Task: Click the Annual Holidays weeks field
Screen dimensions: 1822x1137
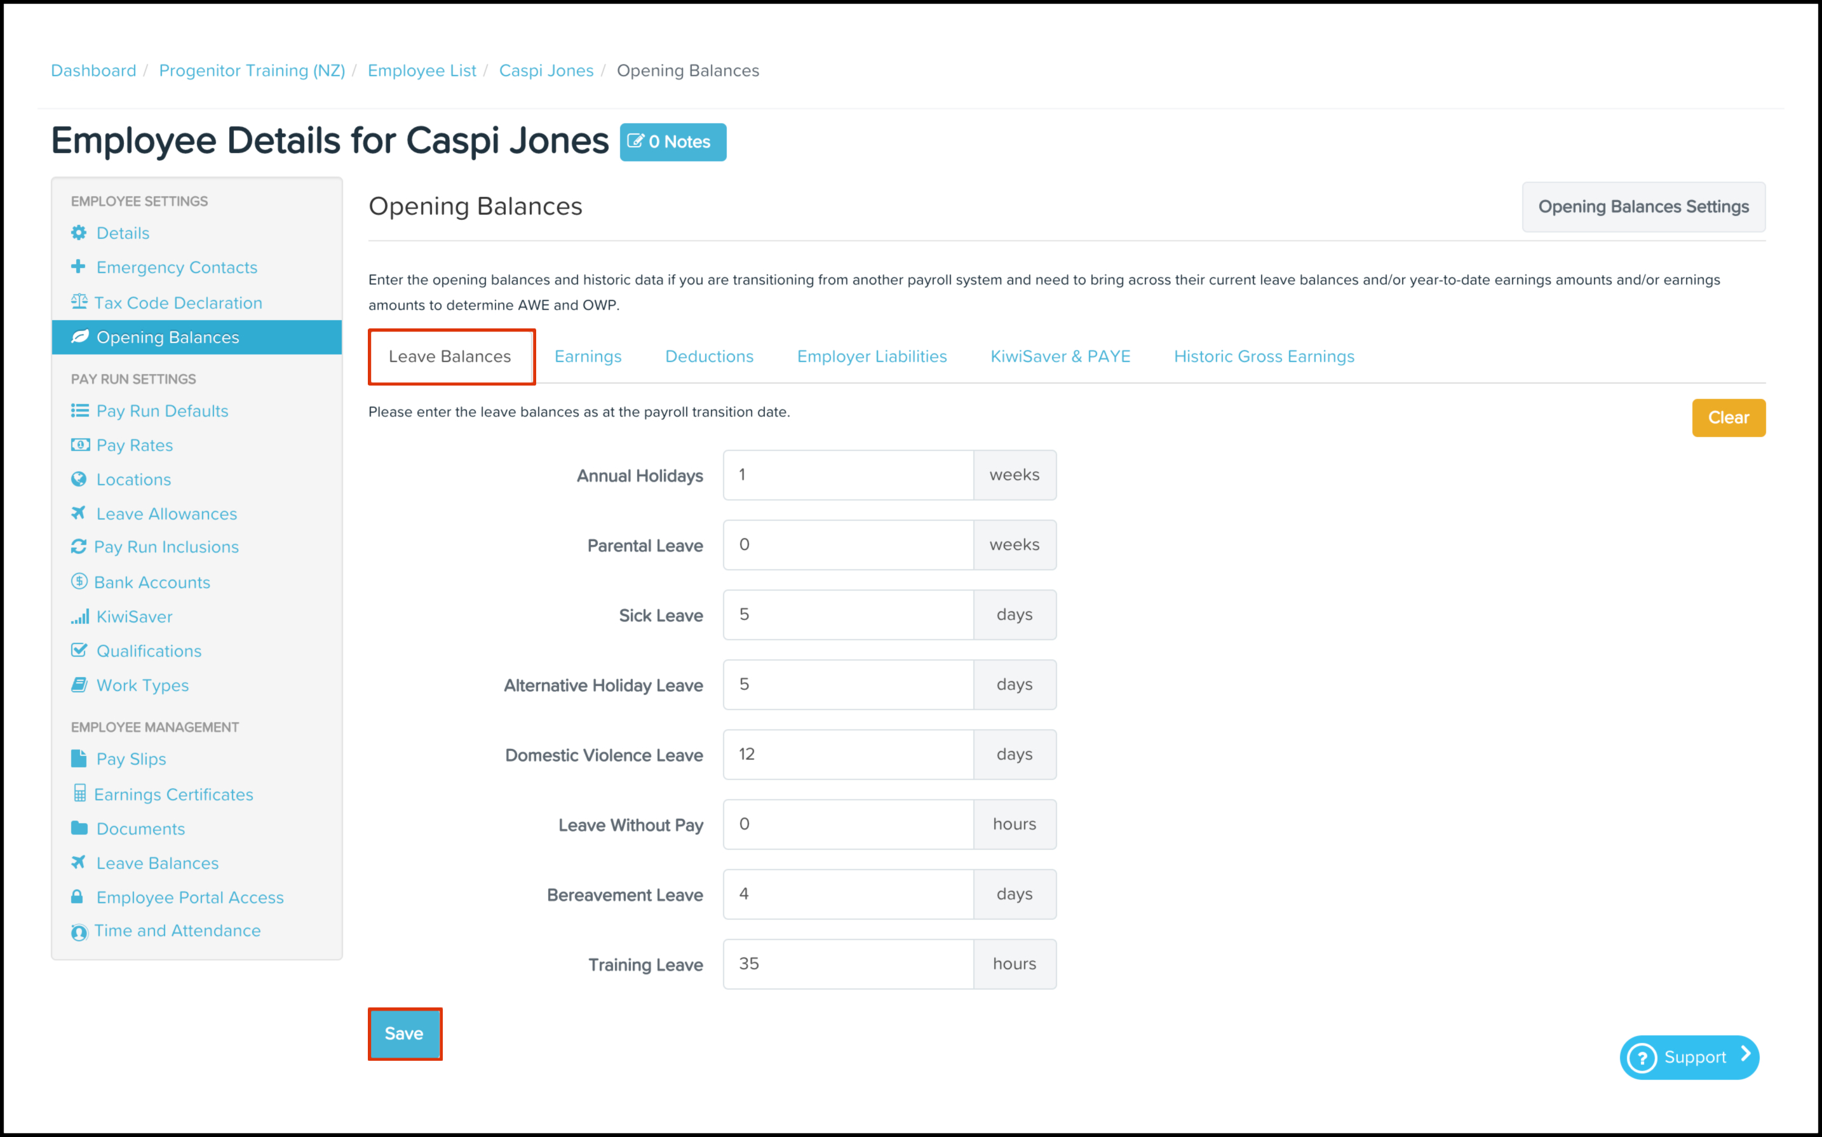Action: (x=847, y=475)
